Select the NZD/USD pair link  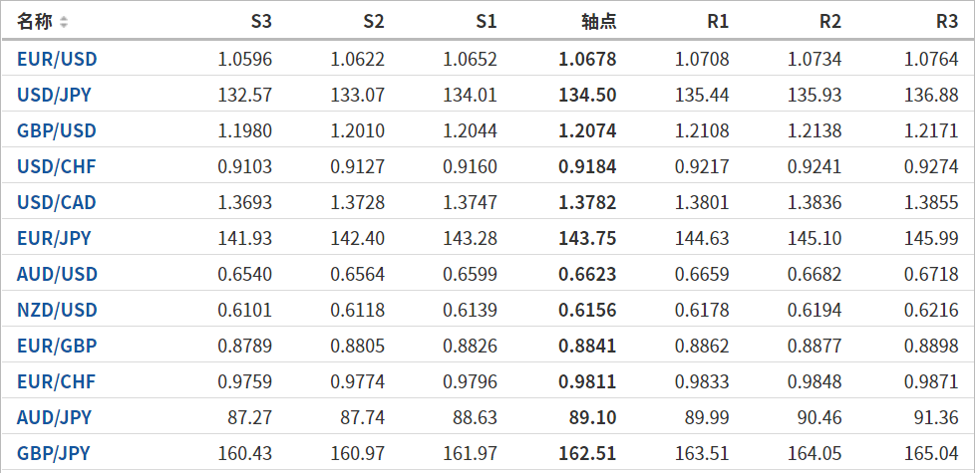[x=57, y=310]
